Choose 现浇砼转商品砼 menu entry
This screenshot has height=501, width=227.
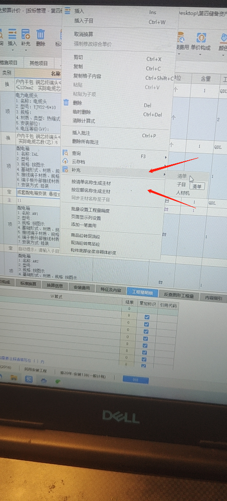pyautogui.click(x=85, y=244)
